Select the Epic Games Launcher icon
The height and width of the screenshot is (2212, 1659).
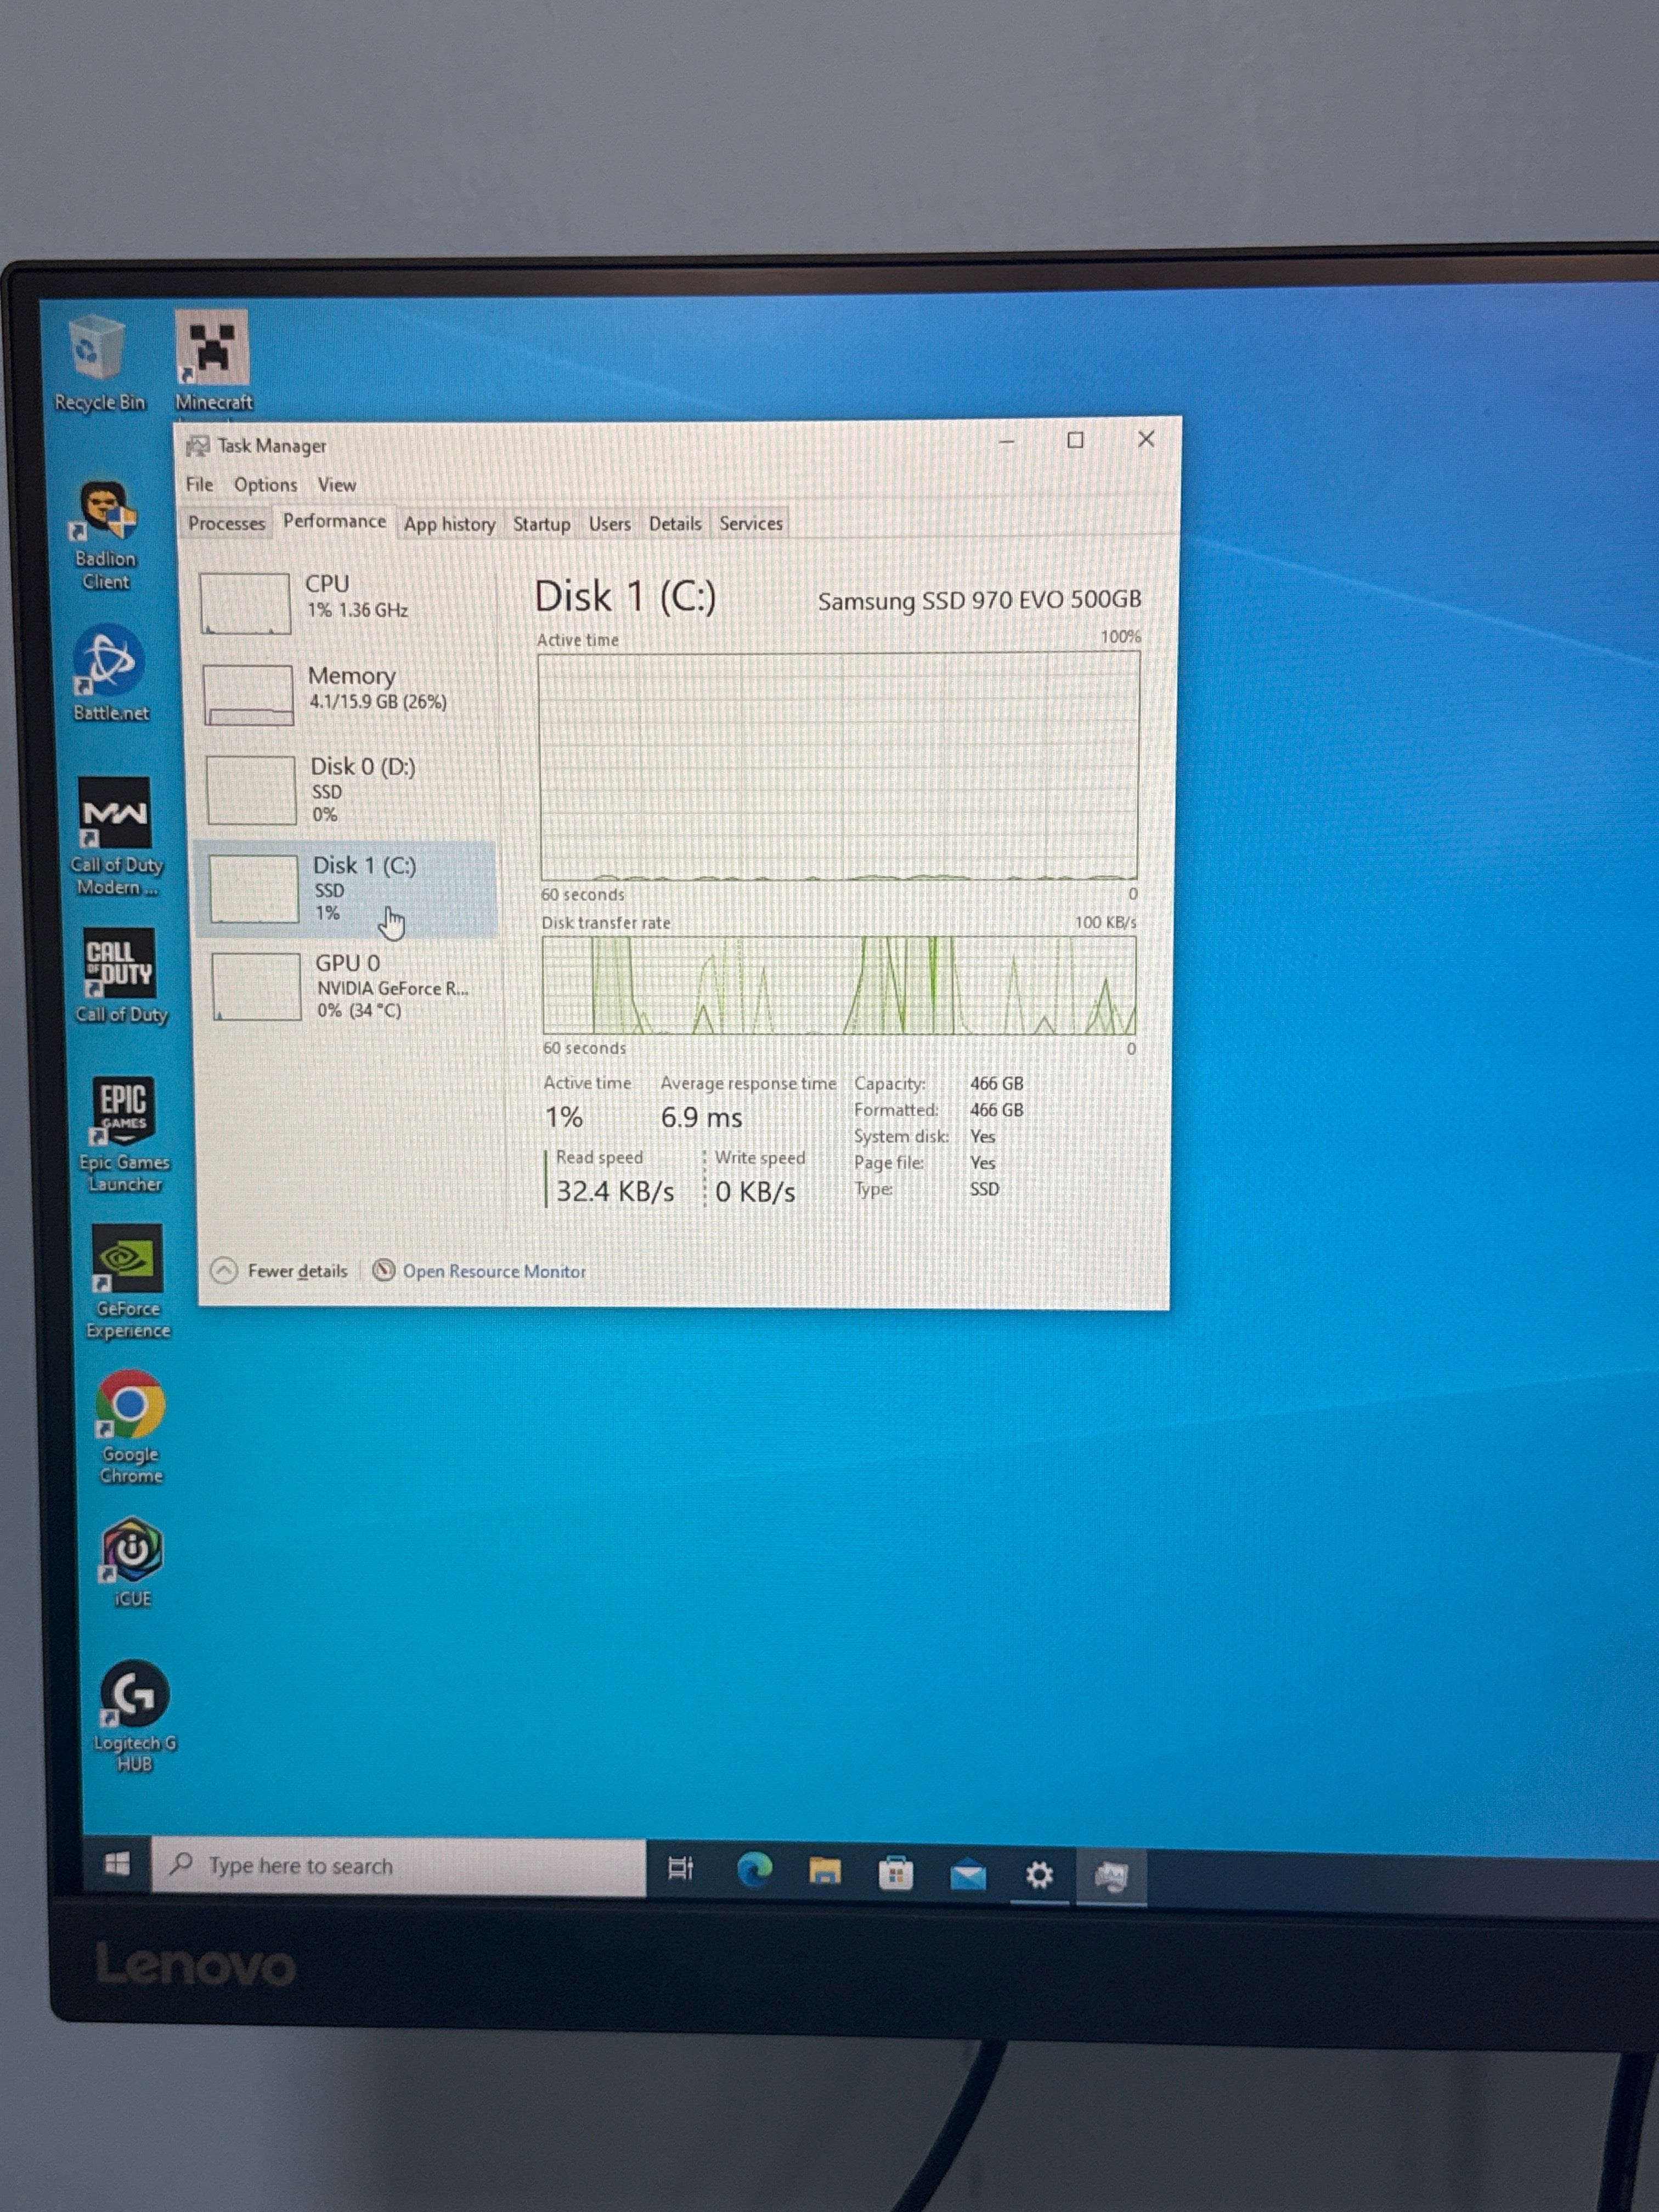click(x=124, y=1134)
